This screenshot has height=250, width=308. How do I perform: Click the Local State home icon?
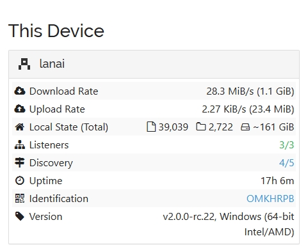[x=20, y=127]
